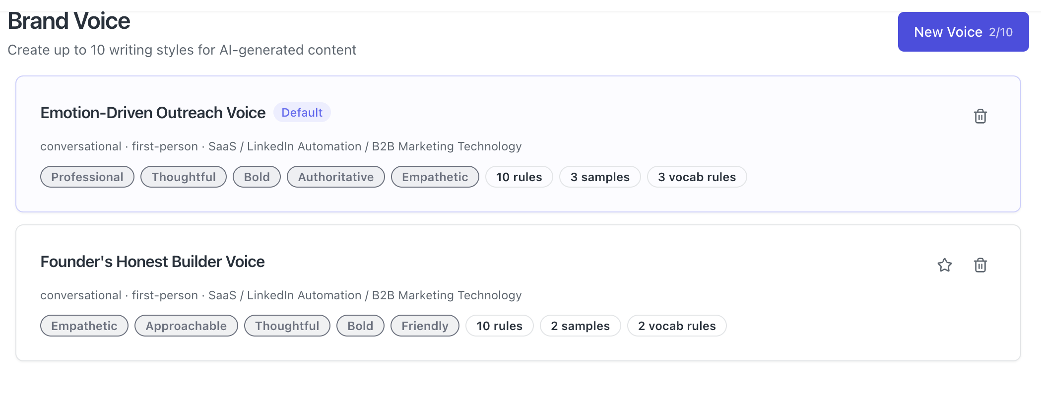The width and height of the screenshot is (1041, 408).
Task: Select the Authoritative tone tag
Action: pyautogui.click(x=335, y=177)
